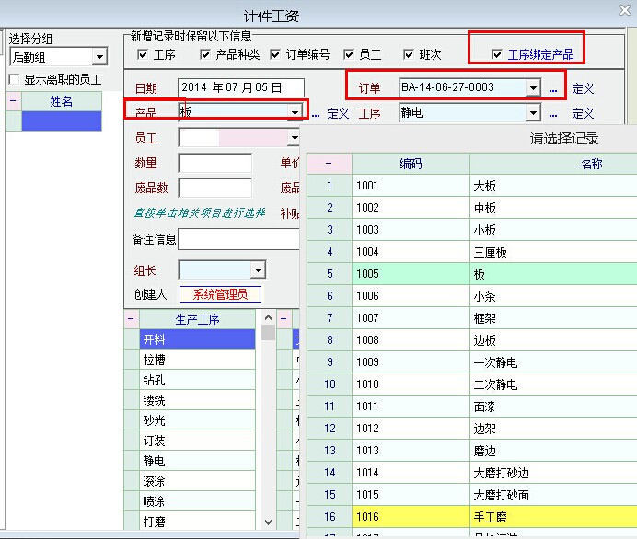The image size is (637, 539).
Task: Open the 后勤组 group dropdown
Action: point(99,57)
